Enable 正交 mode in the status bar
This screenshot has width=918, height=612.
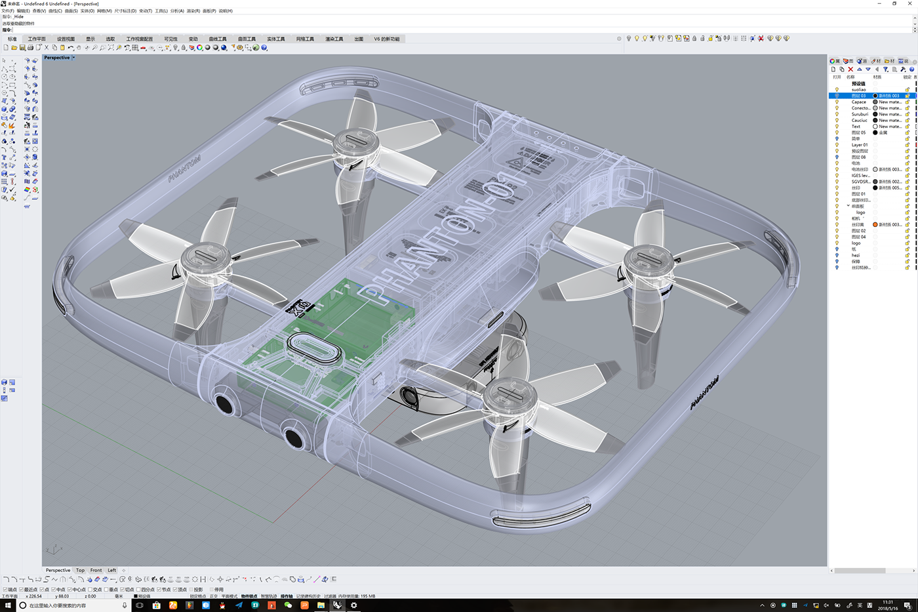(x=212, y=596)
